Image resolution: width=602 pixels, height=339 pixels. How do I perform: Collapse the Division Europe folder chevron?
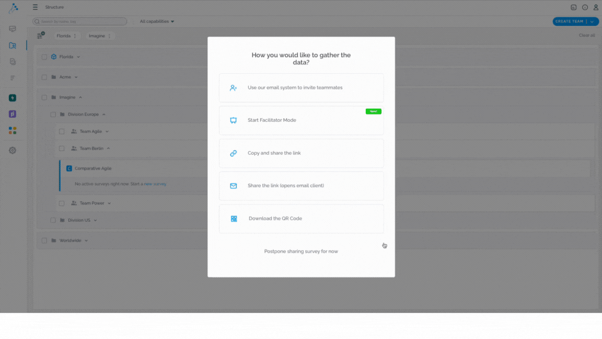[103, 115]
